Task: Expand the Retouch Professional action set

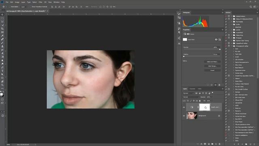Action: coord(231,19)
